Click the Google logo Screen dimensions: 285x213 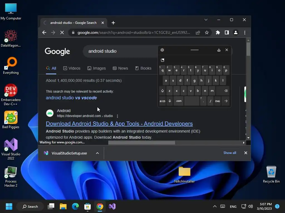(57, 52)
